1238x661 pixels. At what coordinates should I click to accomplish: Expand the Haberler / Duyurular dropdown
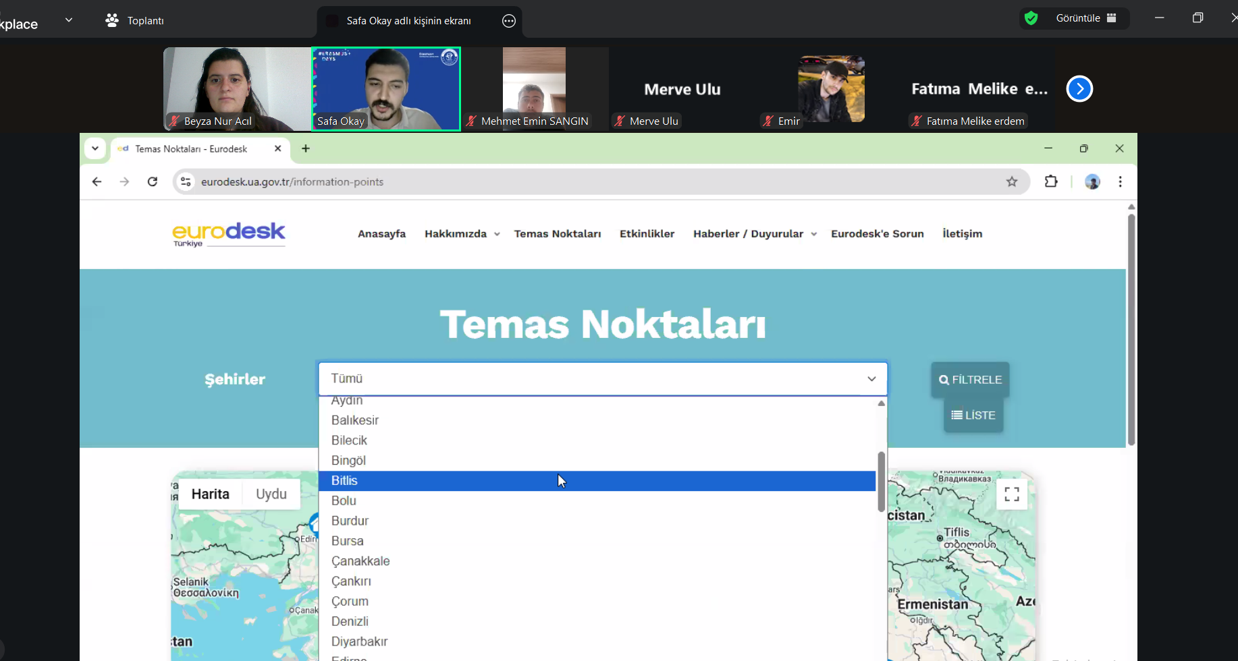[x=755, y=234]
